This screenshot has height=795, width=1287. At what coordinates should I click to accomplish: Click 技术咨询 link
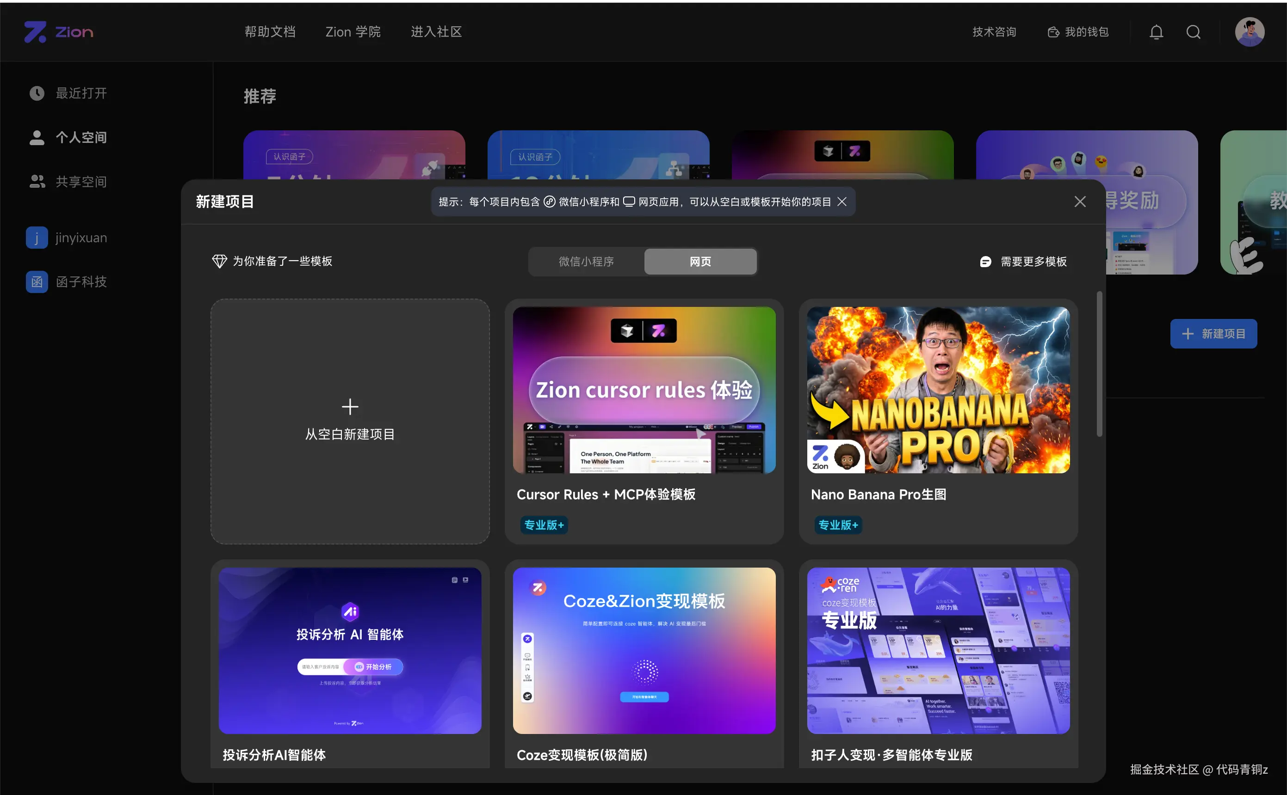(x=994, y=32)
